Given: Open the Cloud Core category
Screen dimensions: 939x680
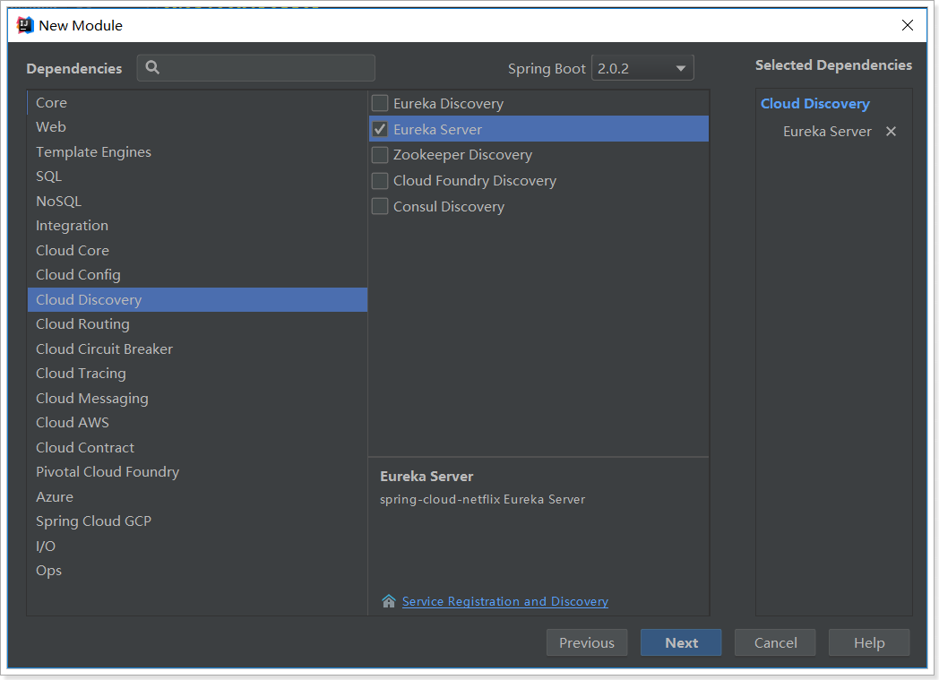Looking at the screenshot, I should pyautogui.click(x=197, y=250).
